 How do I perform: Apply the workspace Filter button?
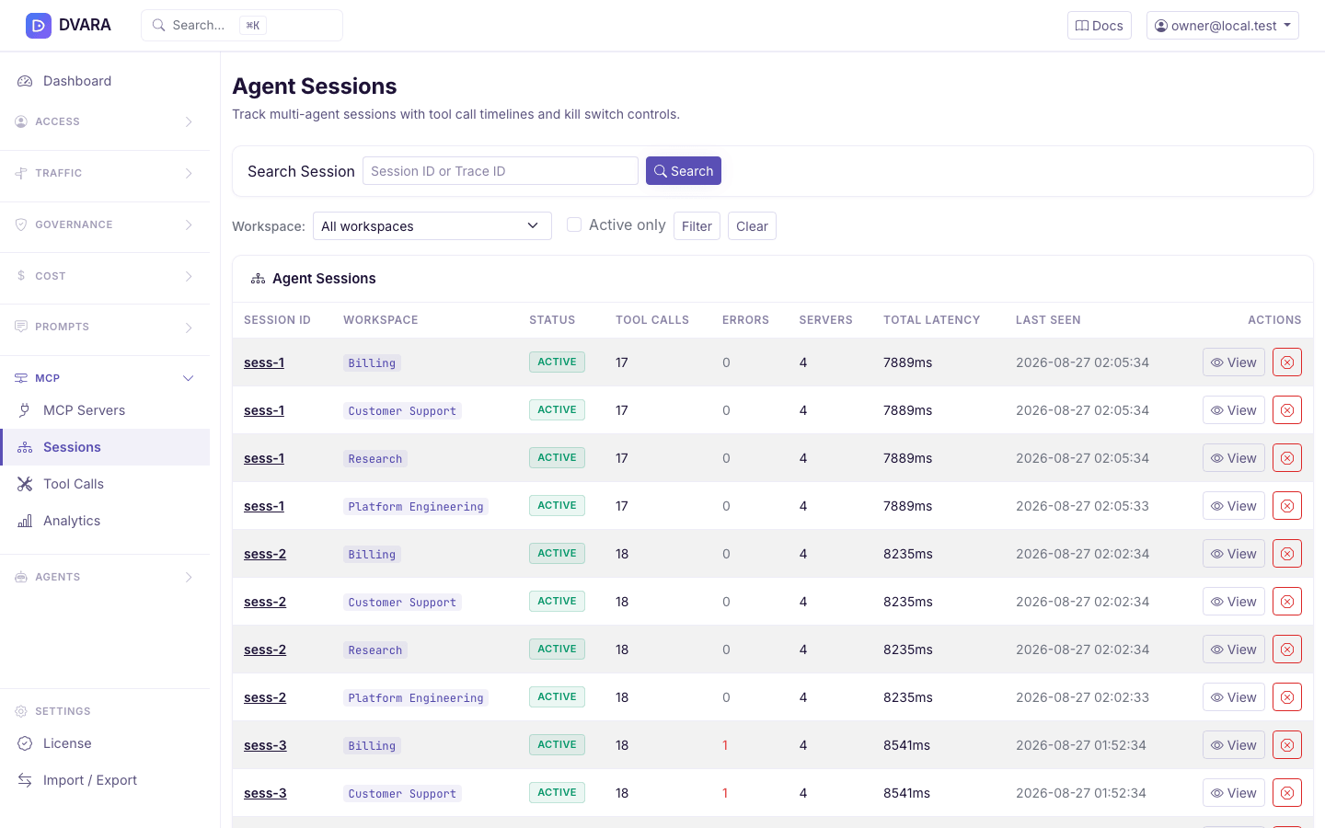(697, 226)
